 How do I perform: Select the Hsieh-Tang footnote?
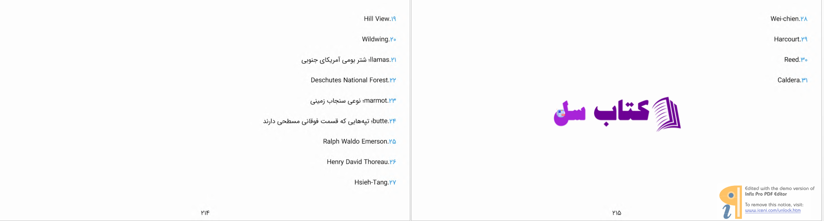[x=375, y=182]
